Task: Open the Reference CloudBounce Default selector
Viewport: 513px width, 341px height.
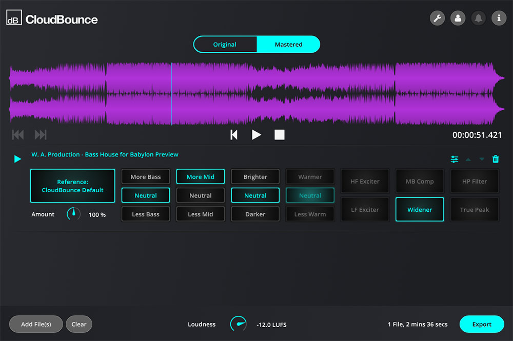Action: point(72,186)
